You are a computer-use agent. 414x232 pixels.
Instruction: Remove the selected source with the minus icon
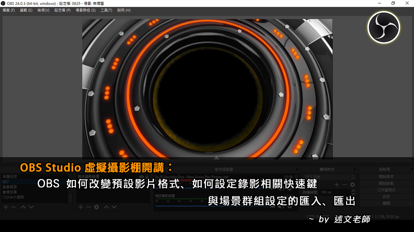88,207
